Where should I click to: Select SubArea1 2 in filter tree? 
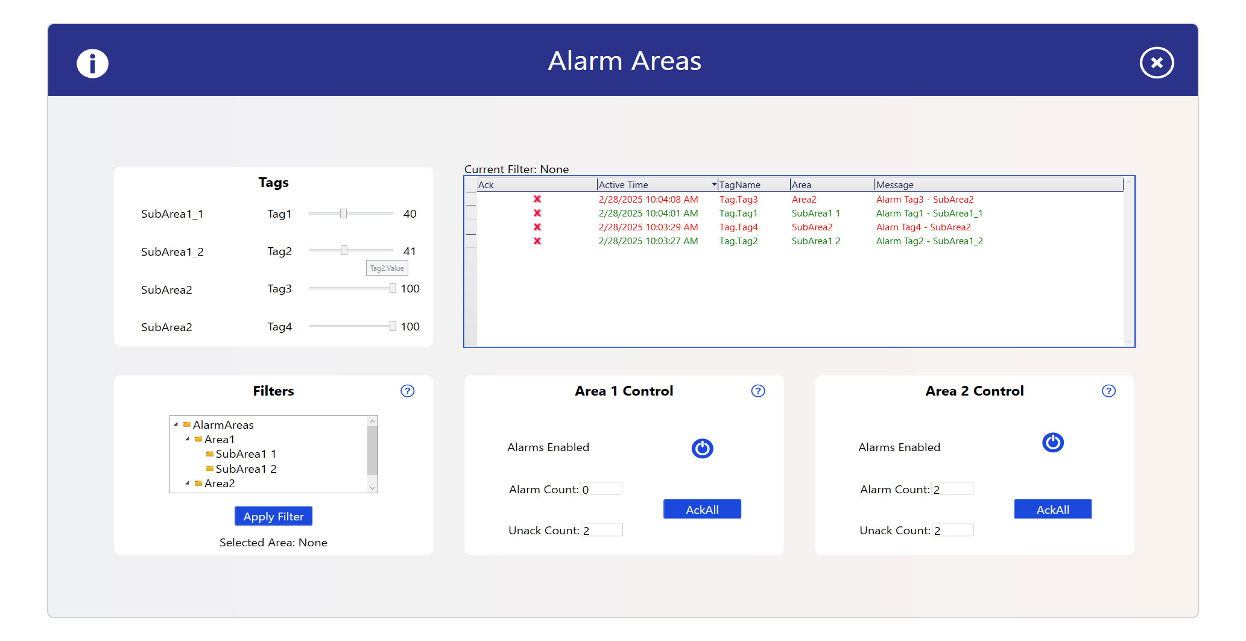(245, 469)
